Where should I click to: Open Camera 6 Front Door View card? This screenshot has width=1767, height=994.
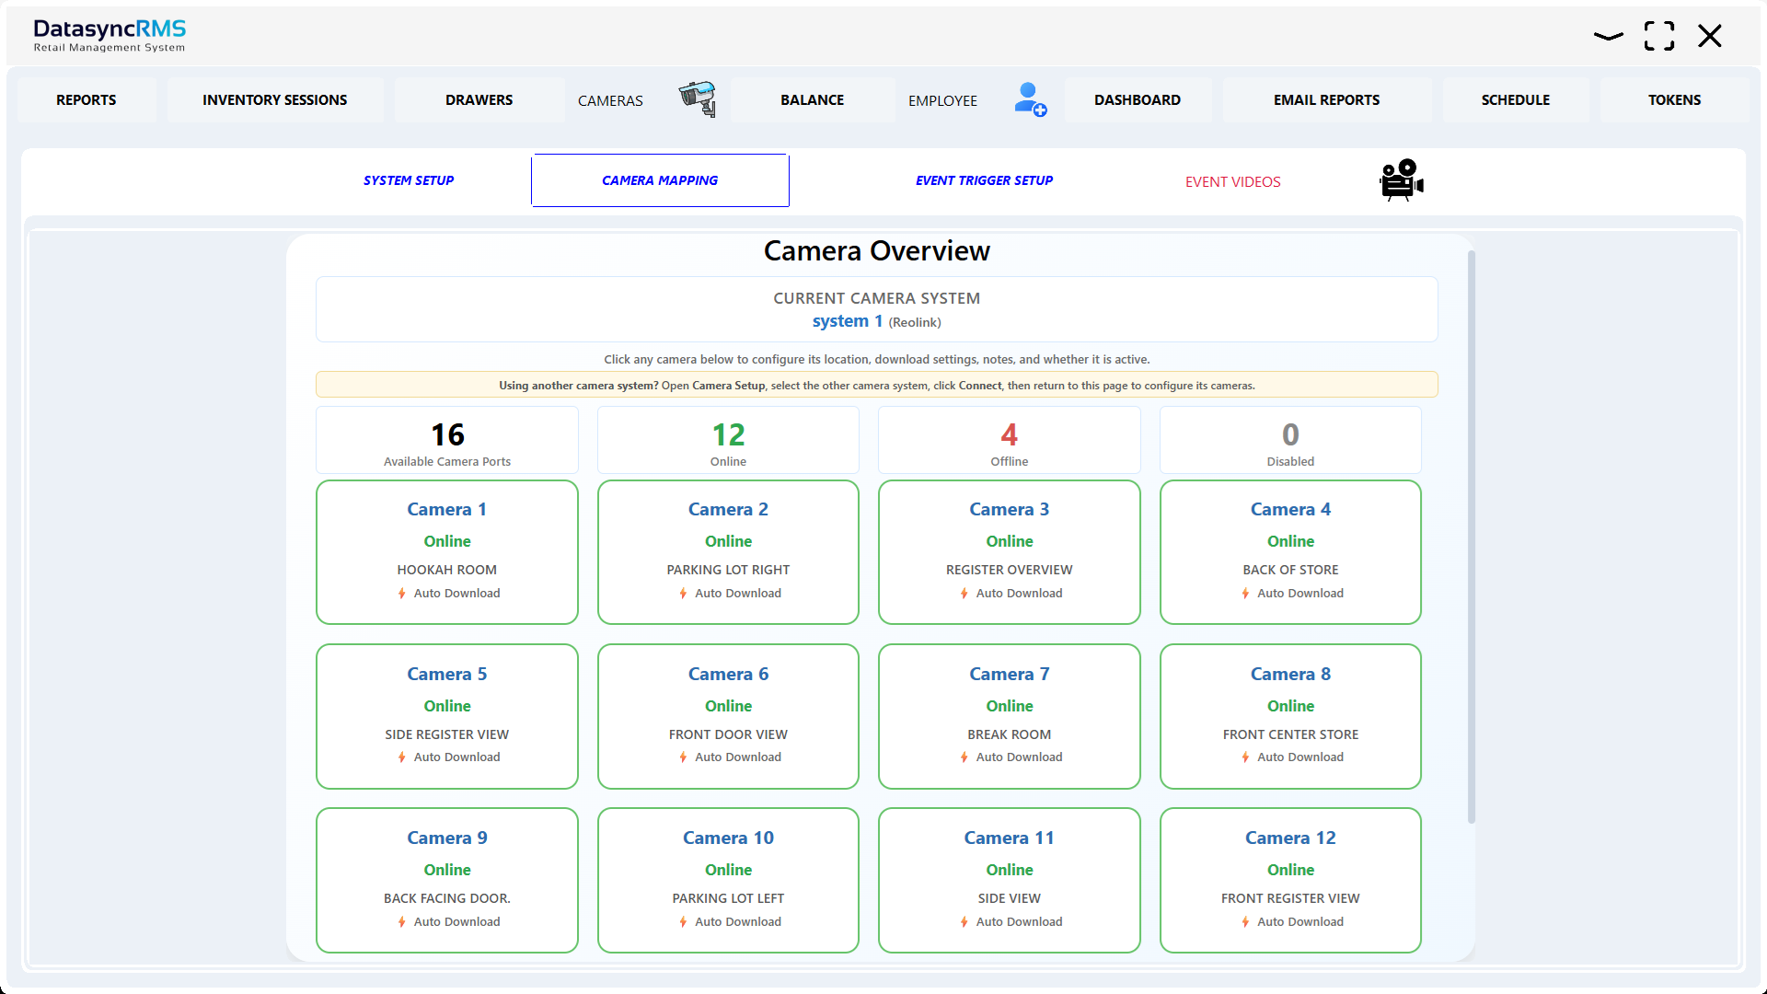[x=728, y=716]
